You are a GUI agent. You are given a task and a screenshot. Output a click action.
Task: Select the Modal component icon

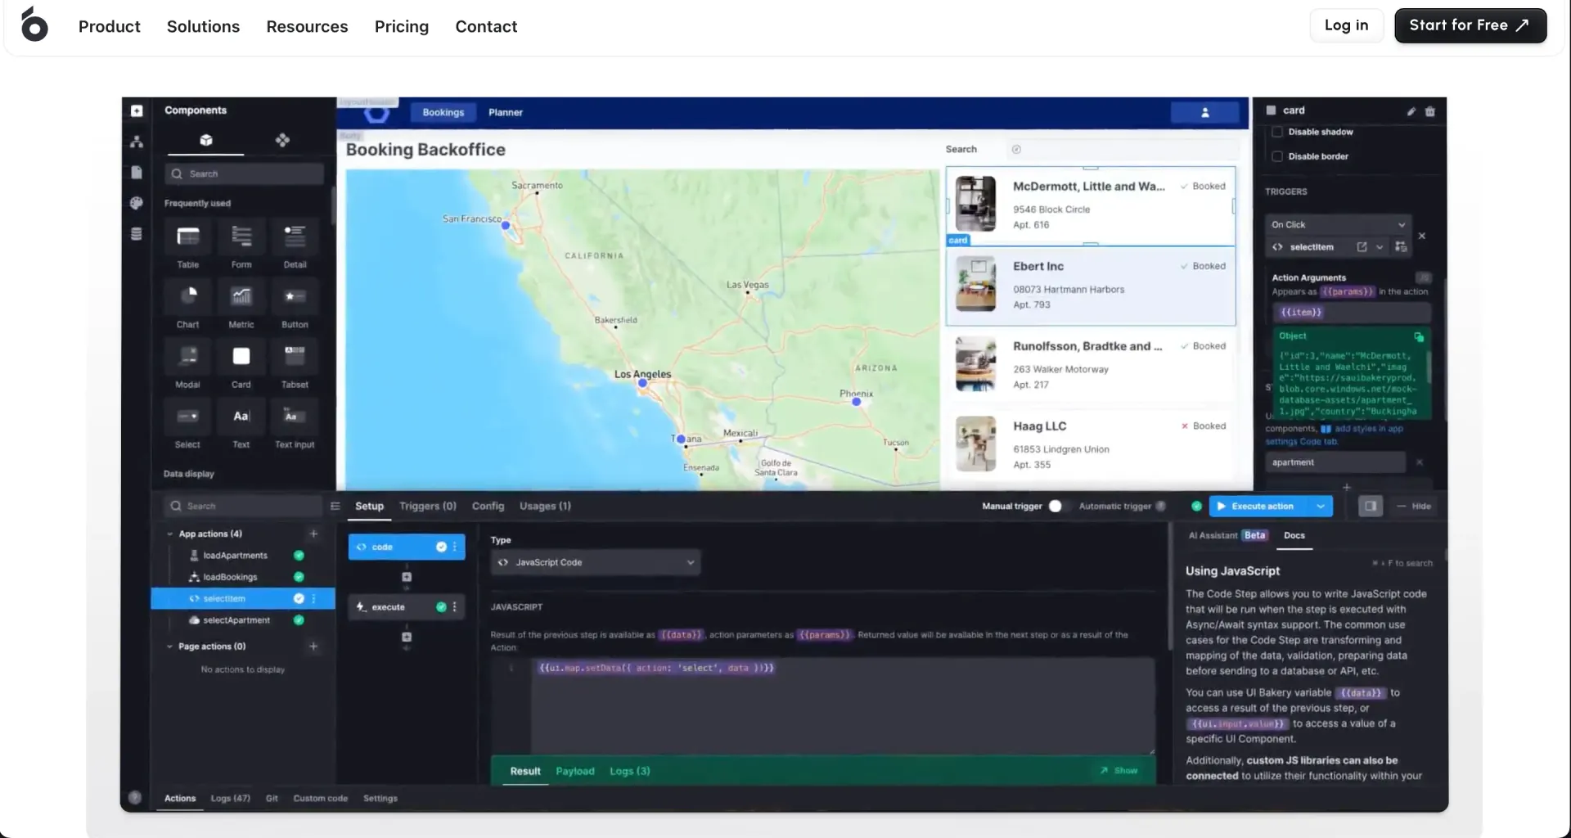tap(188, 356)
